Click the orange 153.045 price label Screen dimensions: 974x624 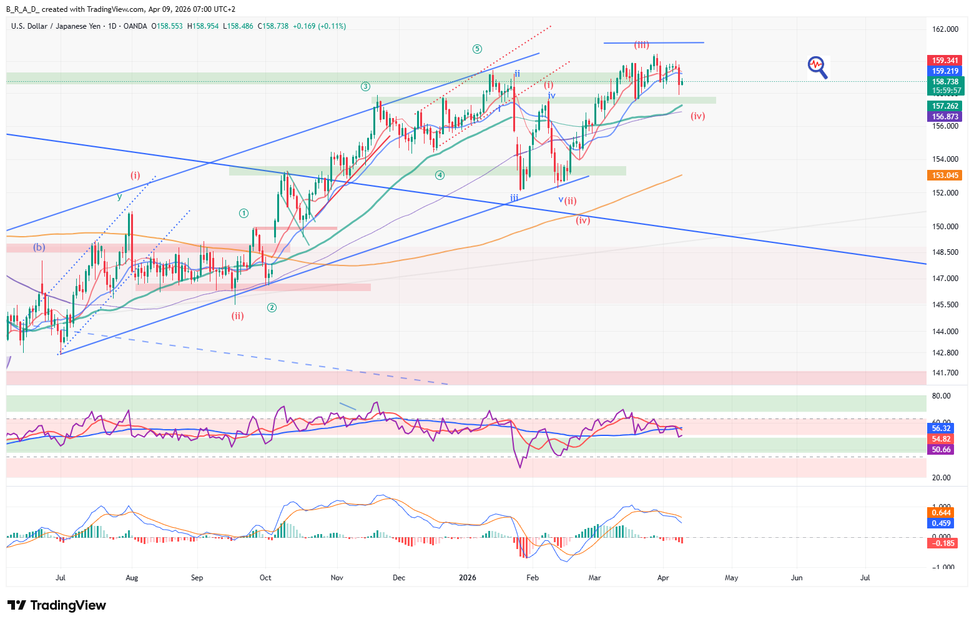tap(945, 176)
